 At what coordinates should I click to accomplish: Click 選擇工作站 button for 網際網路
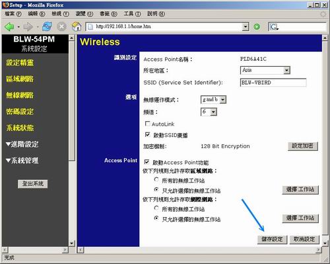tap(300, 218)
